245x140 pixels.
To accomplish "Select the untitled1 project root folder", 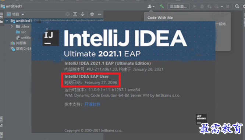I will pyautogui.click(x=21, y=21).
